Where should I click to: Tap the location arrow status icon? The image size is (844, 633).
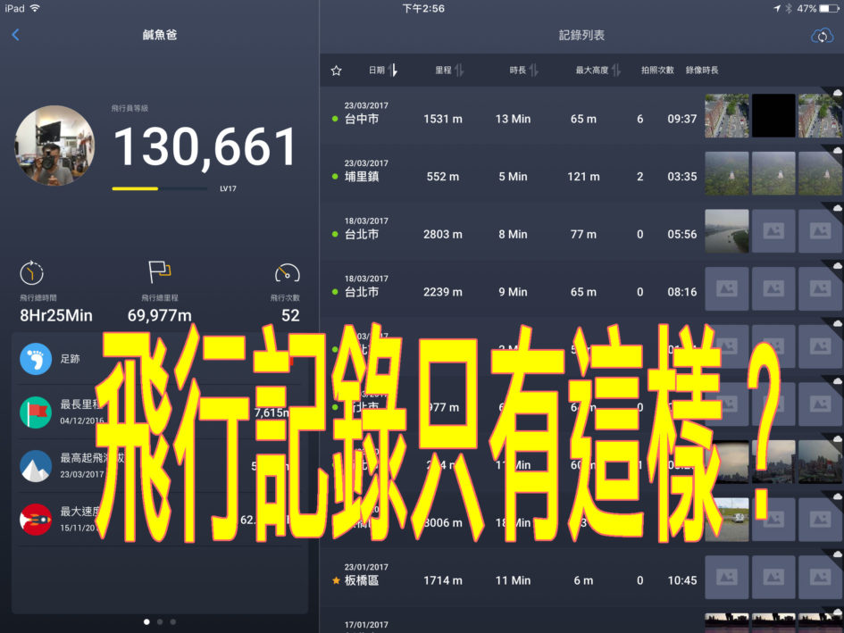777,9
